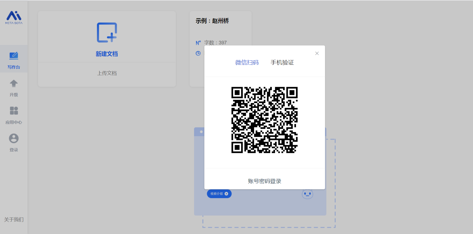Viewport: 473px width, 234px height.
Task: Click the 字数：397 word count text
Action: coord(216,43)
